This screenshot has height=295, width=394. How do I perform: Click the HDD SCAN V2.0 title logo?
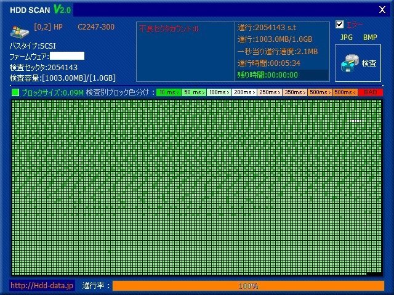point(41,10)
